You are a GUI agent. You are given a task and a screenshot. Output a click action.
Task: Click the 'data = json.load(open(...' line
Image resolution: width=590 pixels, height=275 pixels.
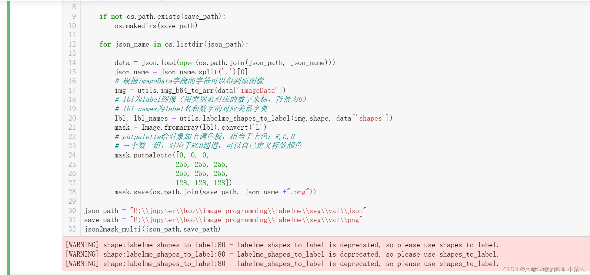tap(225, 63)
